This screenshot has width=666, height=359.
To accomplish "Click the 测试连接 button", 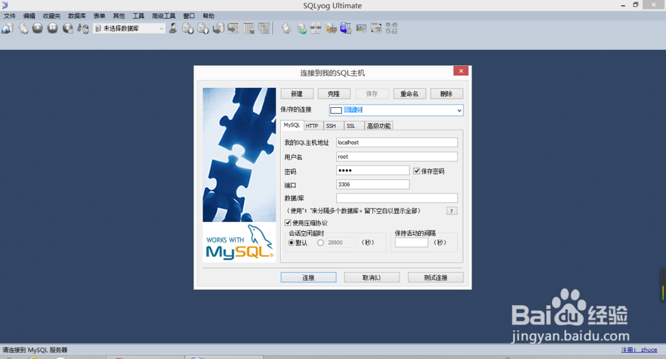I will pos(436,278).
